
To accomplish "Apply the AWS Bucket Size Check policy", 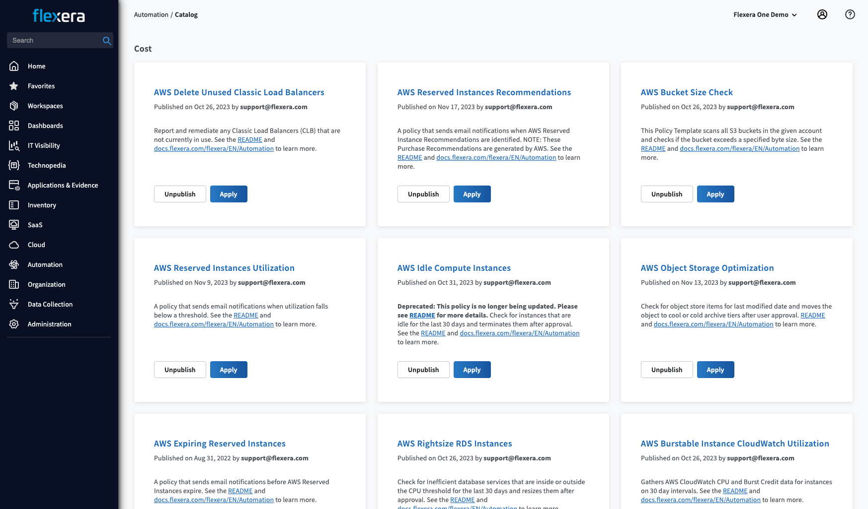I will (x=715, y=194).
